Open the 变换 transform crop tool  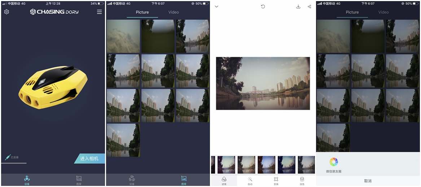(276, 181)
